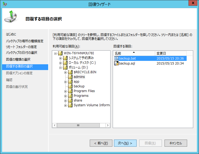The width and height of the screenshot is (199, 154).
Task: Click the backup folder icon in tree
Action: pyautogui.click(x=70, y=86)
